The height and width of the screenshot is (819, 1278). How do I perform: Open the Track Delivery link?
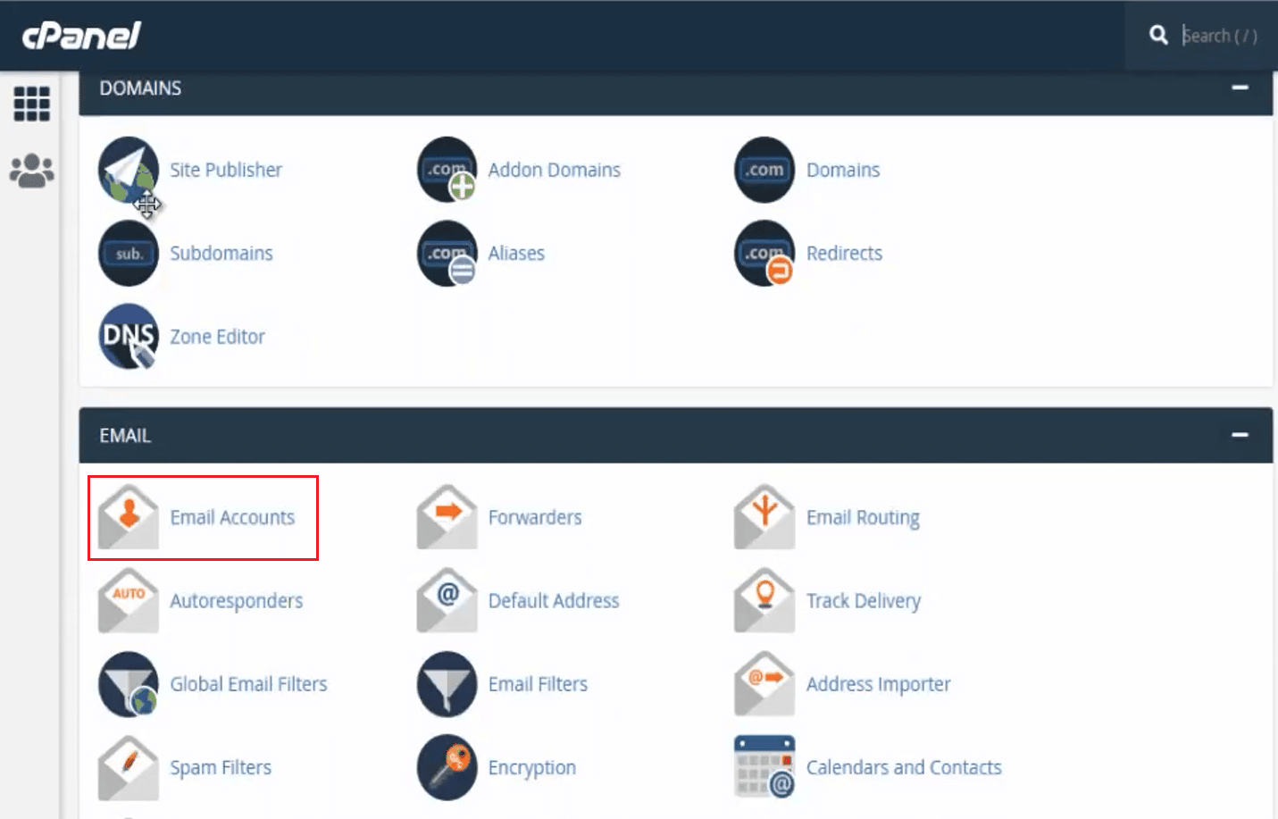click(x=864, y=601)
